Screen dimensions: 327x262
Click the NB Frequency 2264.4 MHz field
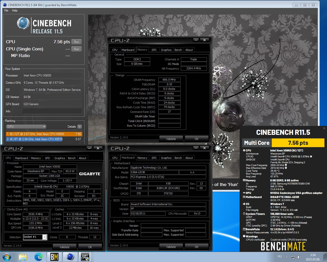(x=194, y=68)
